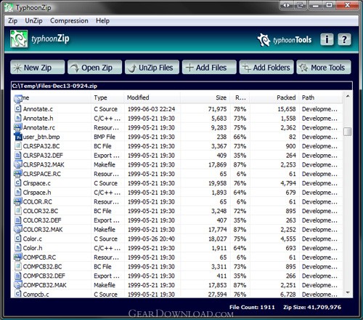Click Add Folders in the toolbar
Viewport: 363px width, 320px height.
266,67
